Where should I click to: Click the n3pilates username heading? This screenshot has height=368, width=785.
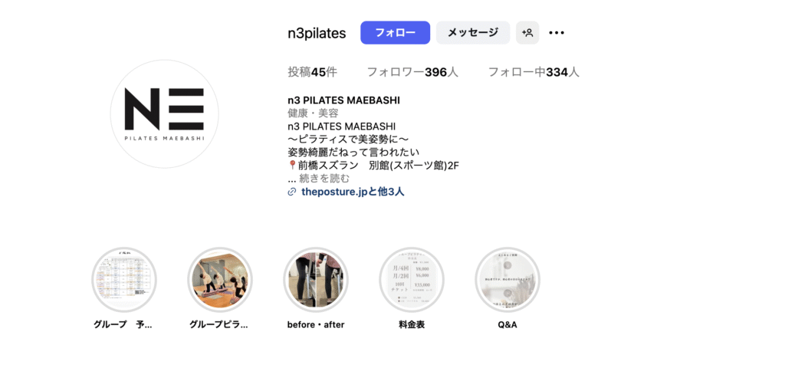[x=317, y=33]
